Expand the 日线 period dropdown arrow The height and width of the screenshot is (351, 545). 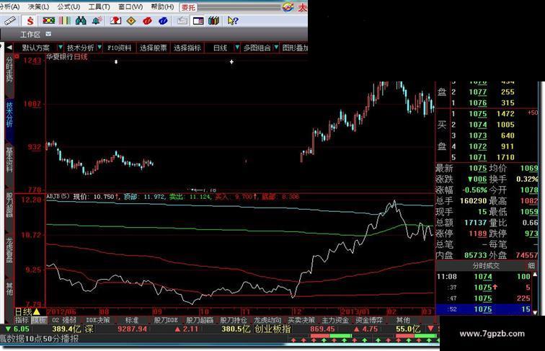coord(237,48)
